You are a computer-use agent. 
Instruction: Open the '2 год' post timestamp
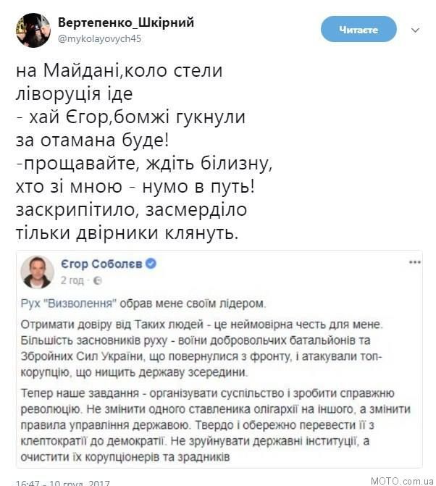pyautogui.click(x=72, y=280)
